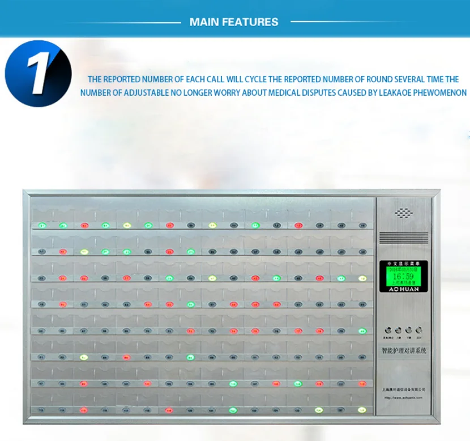The image size is (470, 441).
Task: Click a red alarm indicator in the second row
Action: [x=63, y=251]
